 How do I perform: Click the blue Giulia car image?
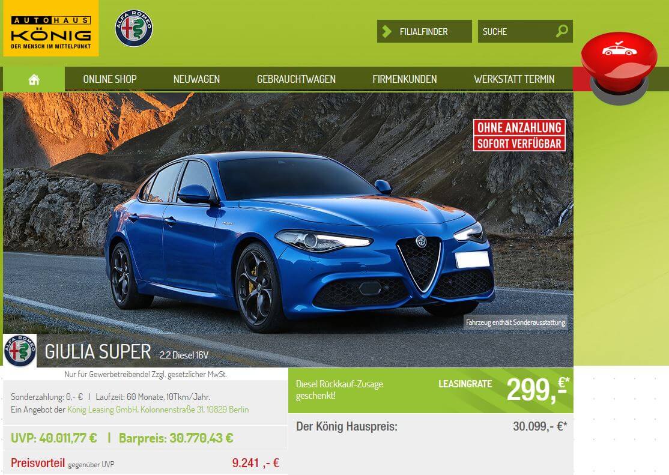point(298,241)
